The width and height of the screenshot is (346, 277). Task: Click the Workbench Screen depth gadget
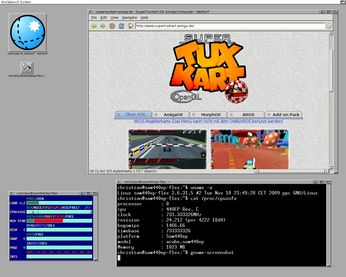coord(343,2)
